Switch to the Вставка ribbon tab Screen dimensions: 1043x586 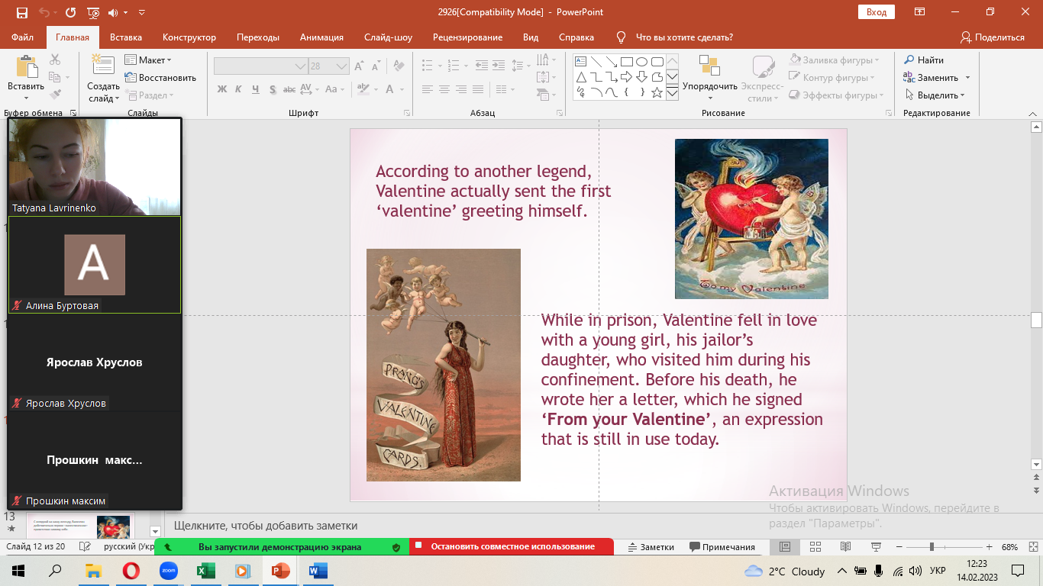(x=126, y=37)
